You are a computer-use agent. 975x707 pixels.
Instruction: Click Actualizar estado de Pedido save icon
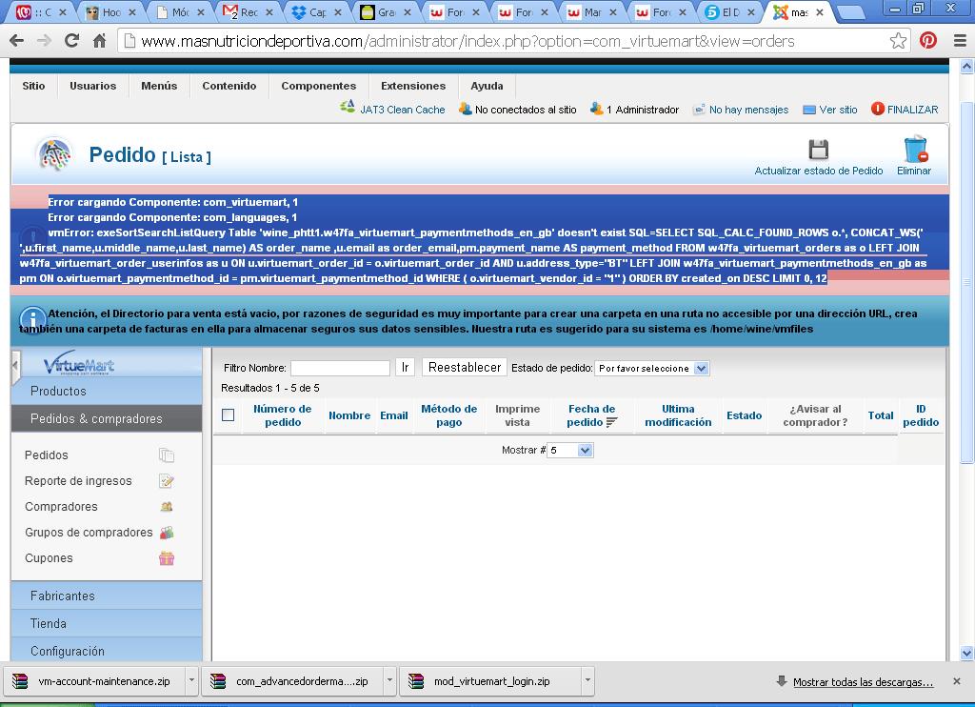pyautogui.click(x=818, y=150)
